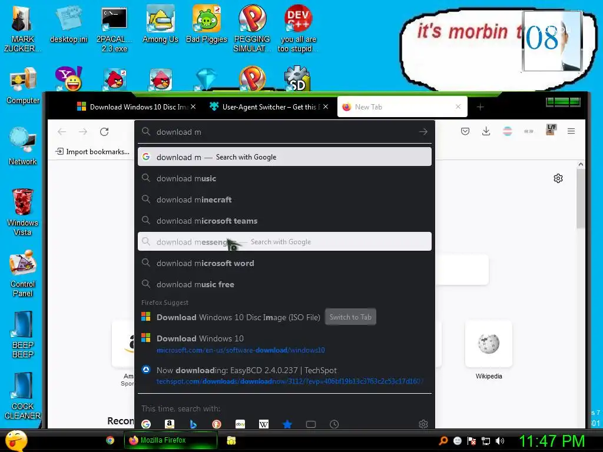Viewport: 603px width, 452px height.
Task: Open the folder icon on taskbar
Action: click(x=231, y=440)
